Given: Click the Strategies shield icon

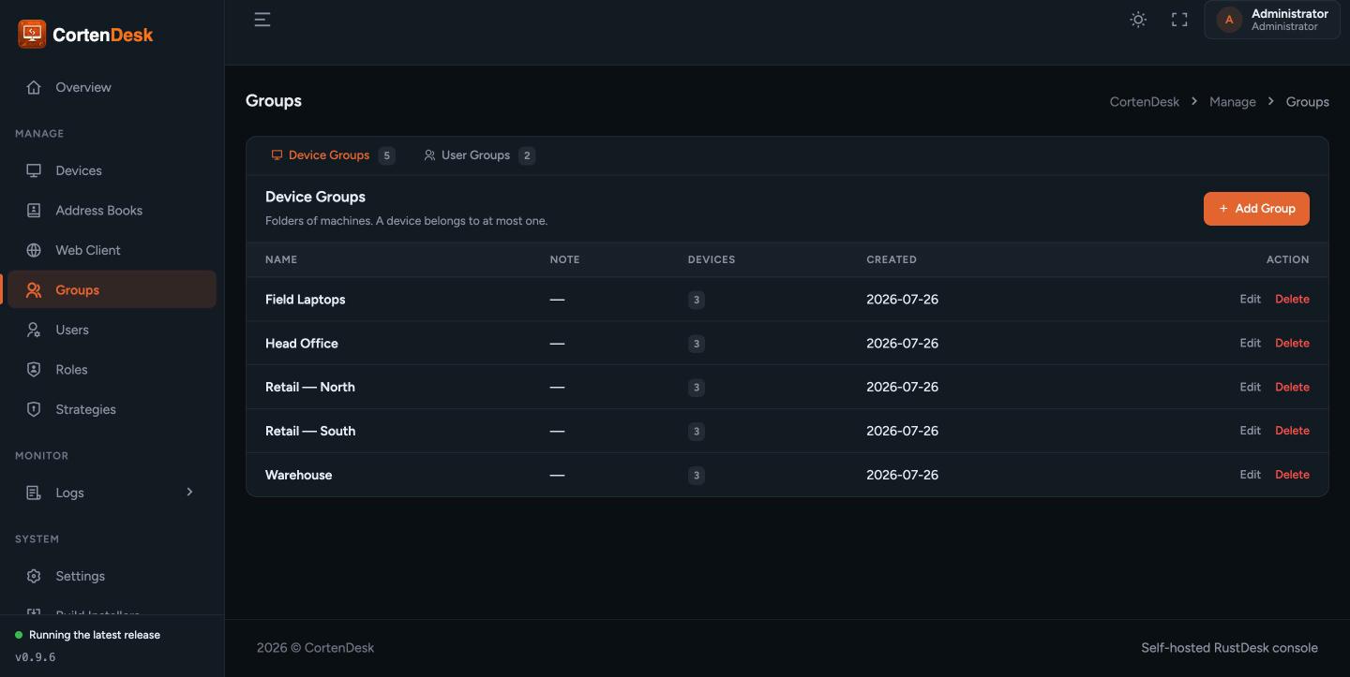Looking at the screenshot, I should (34, 409).
